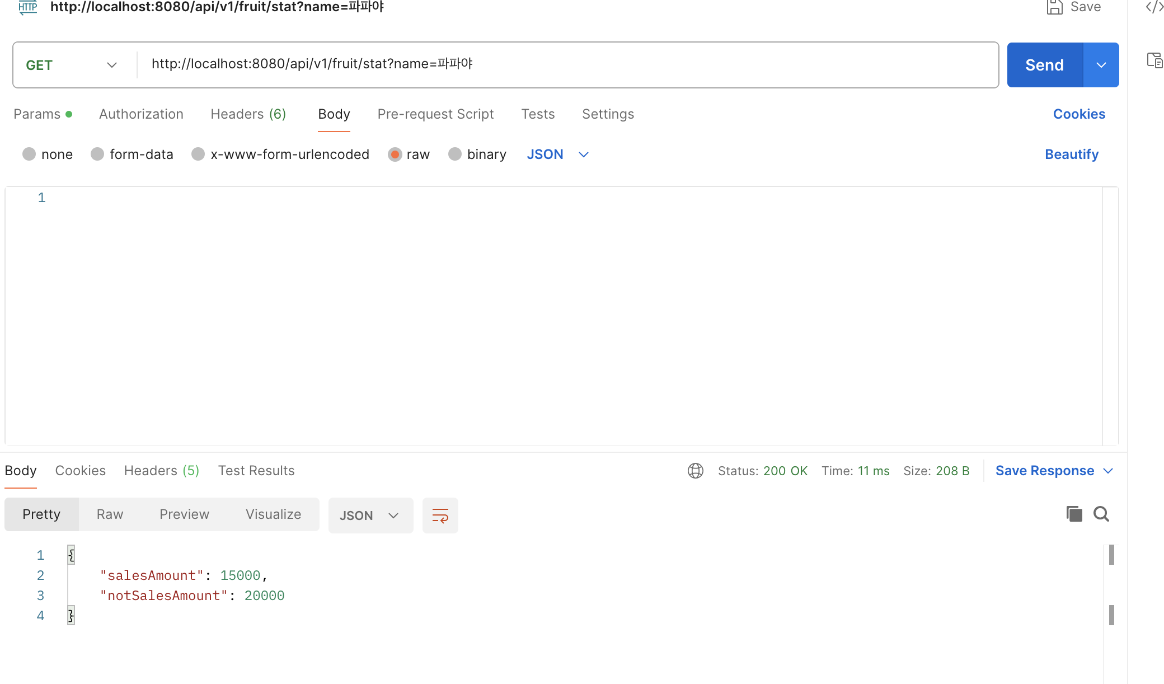
Task: Expand the Send button arrow dropdown
Action: [x=1101, y=65]
